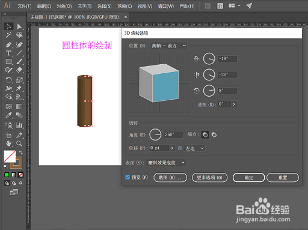308x230 pixels.
Task: Choose the Eyedropper tool
Action: click(8, 115)
